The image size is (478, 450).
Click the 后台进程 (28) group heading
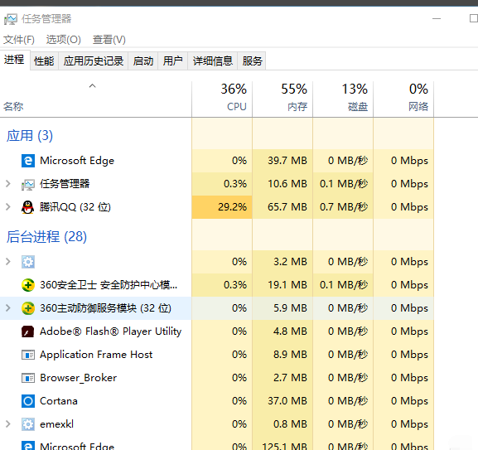(x=46, y=236)
